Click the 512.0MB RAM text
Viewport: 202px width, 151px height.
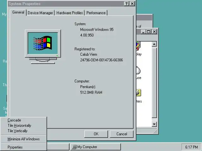(x=91, y=92)
